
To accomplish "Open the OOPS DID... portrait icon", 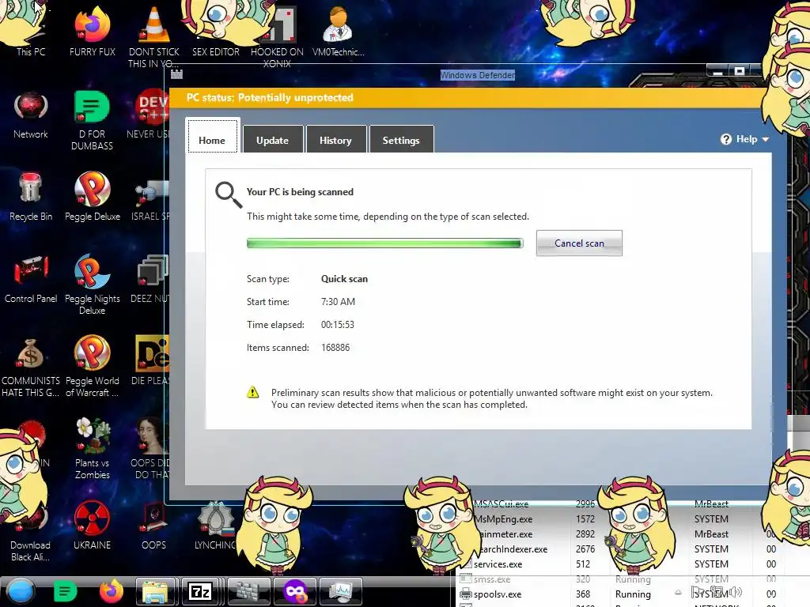I will [151, 448].
